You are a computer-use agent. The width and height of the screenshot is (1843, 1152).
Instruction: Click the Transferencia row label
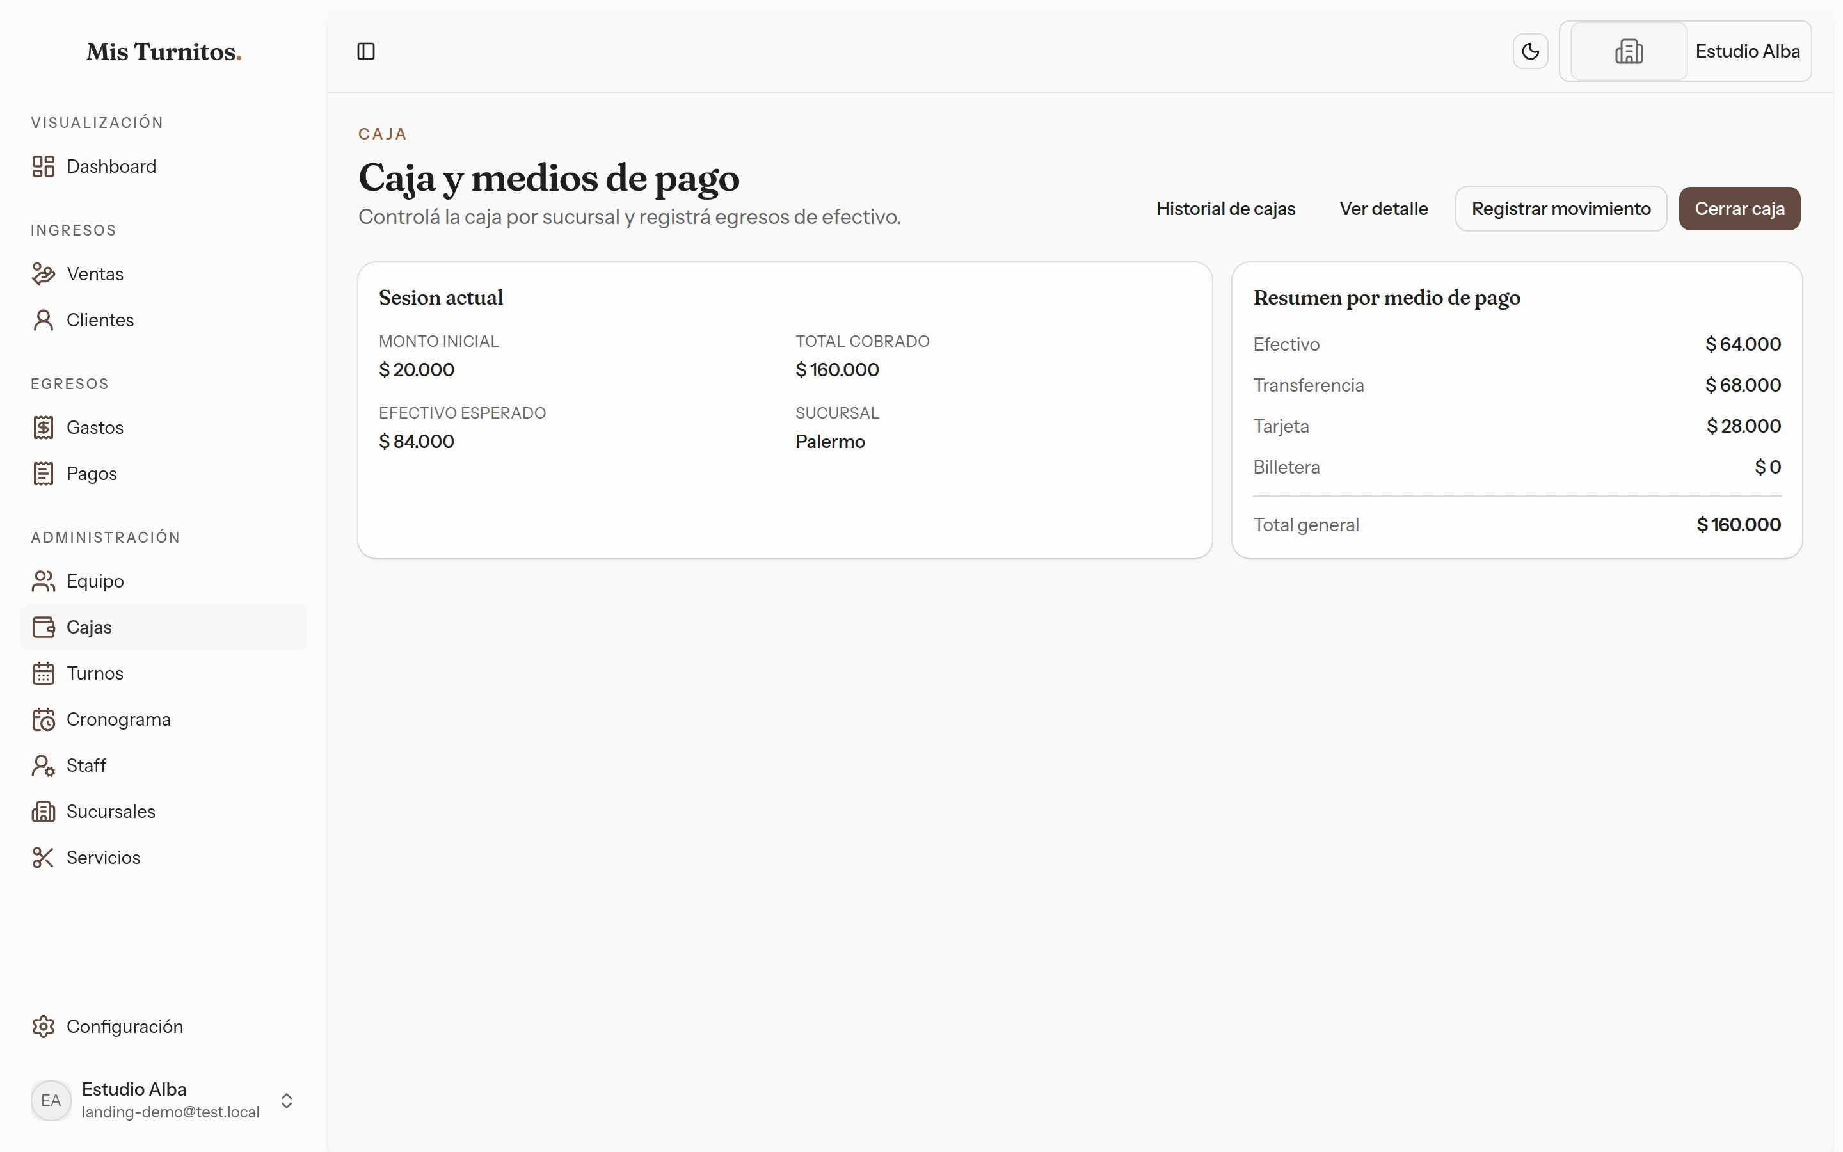(x=1309, y=385)
